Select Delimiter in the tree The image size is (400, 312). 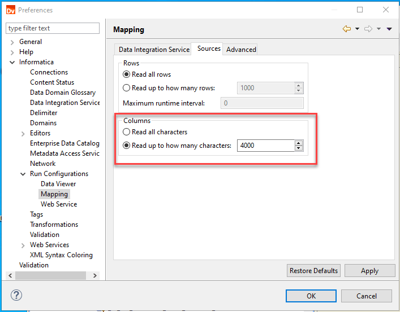(x=44, y=113)
